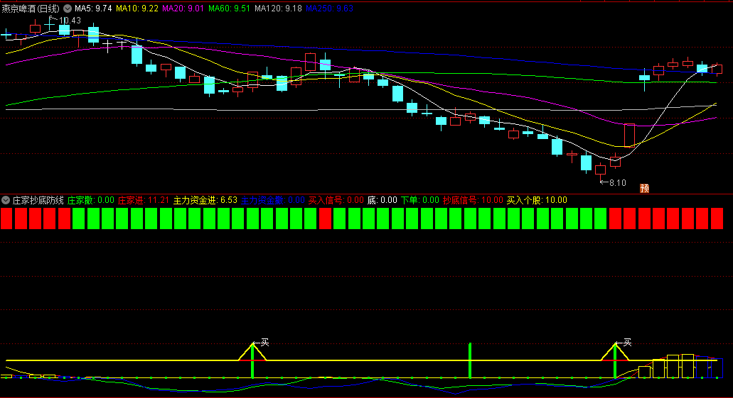733x398 pixels.
Task: Click the right 买 buy signal marker
Action: pos(627,342)
